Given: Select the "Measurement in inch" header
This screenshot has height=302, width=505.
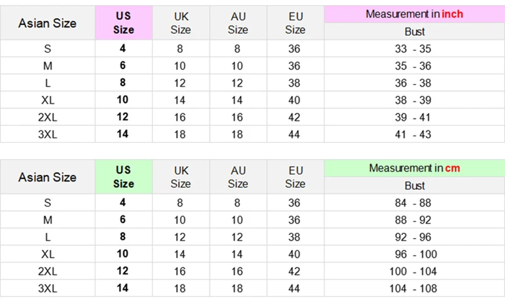Looking at the screenshot, I should [414, 14].
